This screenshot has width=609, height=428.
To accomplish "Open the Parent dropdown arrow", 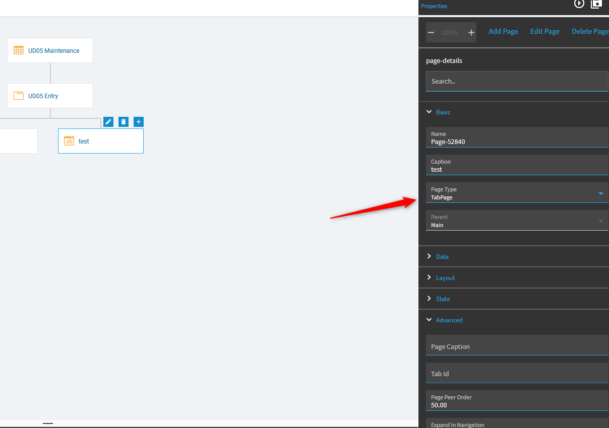I will (600, 221).
